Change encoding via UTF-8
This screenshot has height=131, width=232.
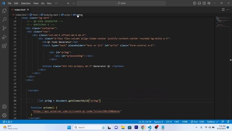click(169, 122)
